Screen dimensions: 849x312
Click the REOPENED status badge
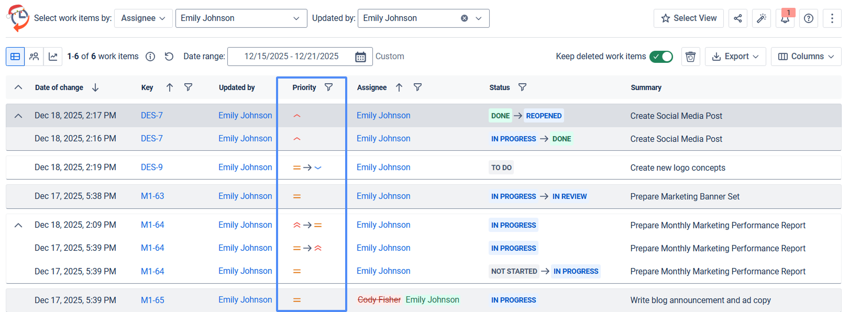click(x=544, y=116)
